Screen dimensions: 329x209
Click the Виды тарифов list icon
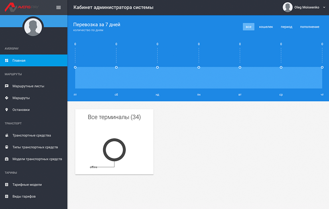[x=7, y=196]
